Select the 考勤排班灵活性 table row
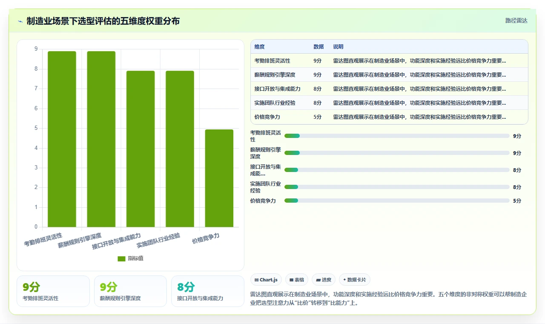 [389, 61]
